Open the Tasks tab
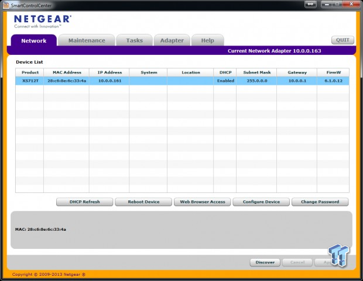The width and height of the screenshot is (363, 281). 134,40
